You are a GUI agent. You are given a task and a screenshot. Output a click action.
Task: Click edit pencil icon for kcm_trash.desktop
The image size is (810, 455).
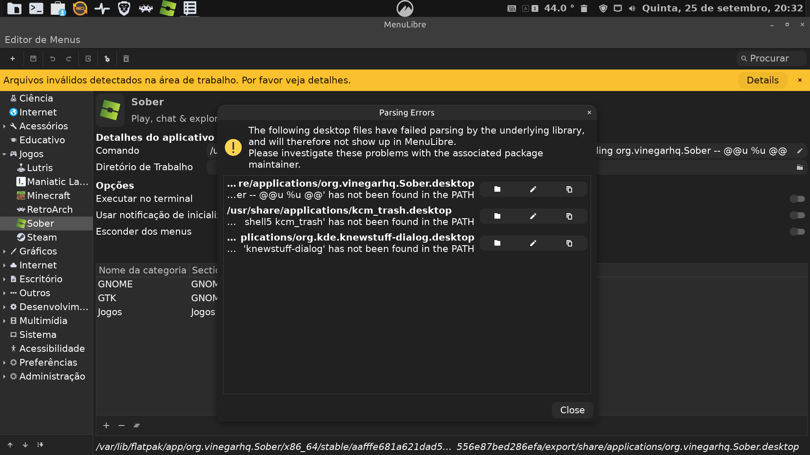(533, 216)
